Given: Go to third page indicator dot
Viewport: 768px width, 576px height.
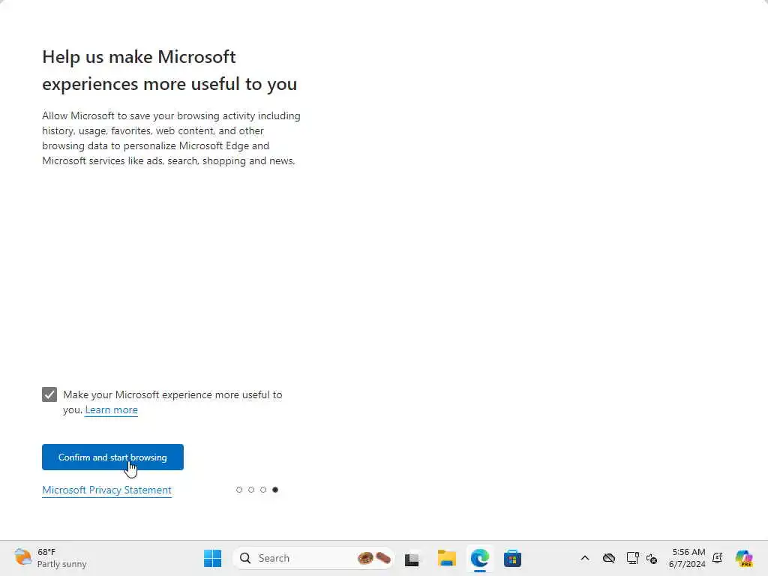Looking at the screenshot, I should click(x=263, y=490).
